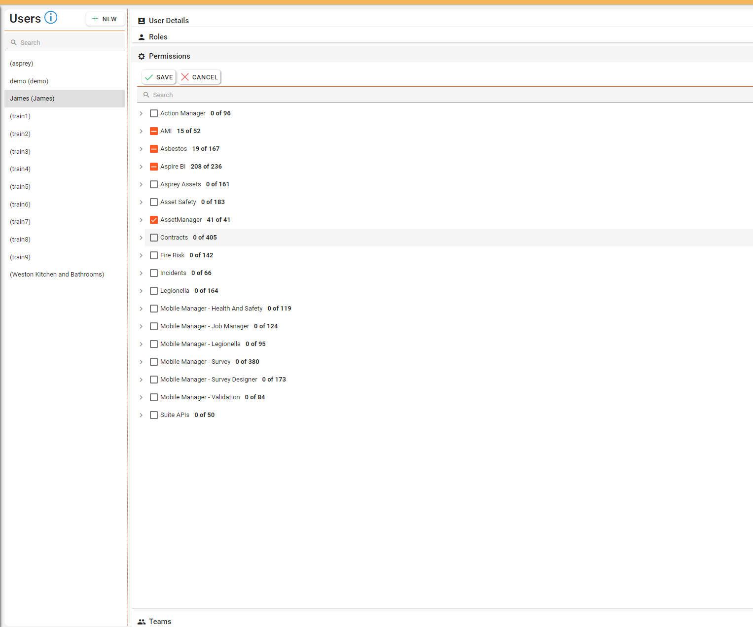The width and height of the screenshot is (753, 627).
Task: Click the Permissions gear icon
Action: [142, 56]
